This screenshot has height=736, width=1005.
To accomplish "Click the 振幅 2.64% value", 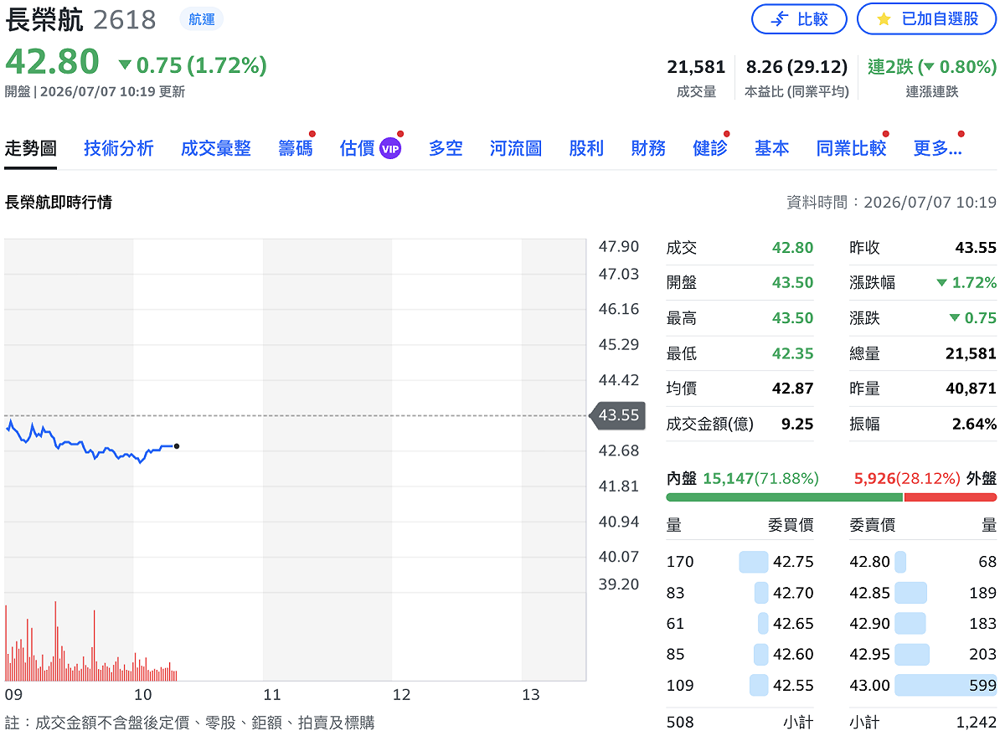I will tap(974, 424).
